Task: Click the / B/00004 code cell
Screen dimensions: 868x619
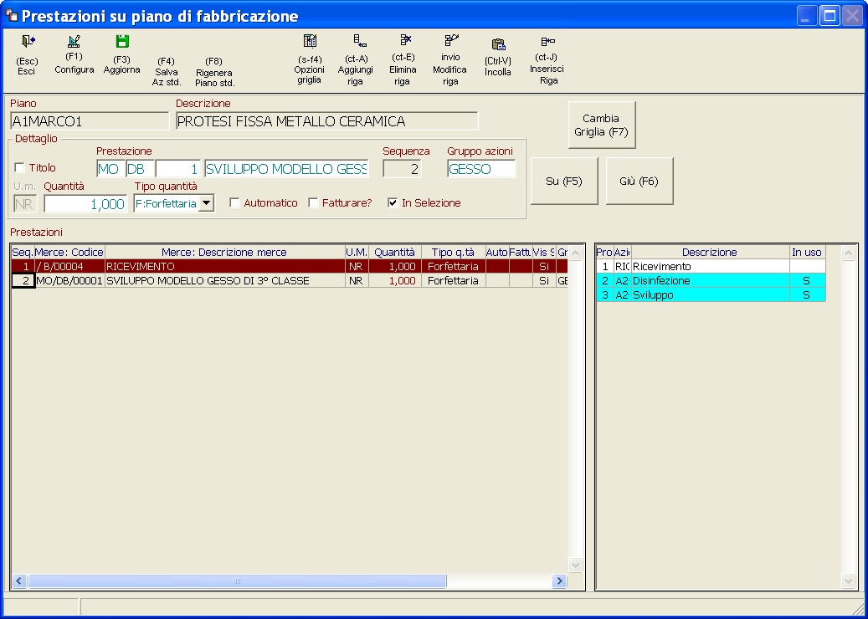Action: tap(69, 267)
